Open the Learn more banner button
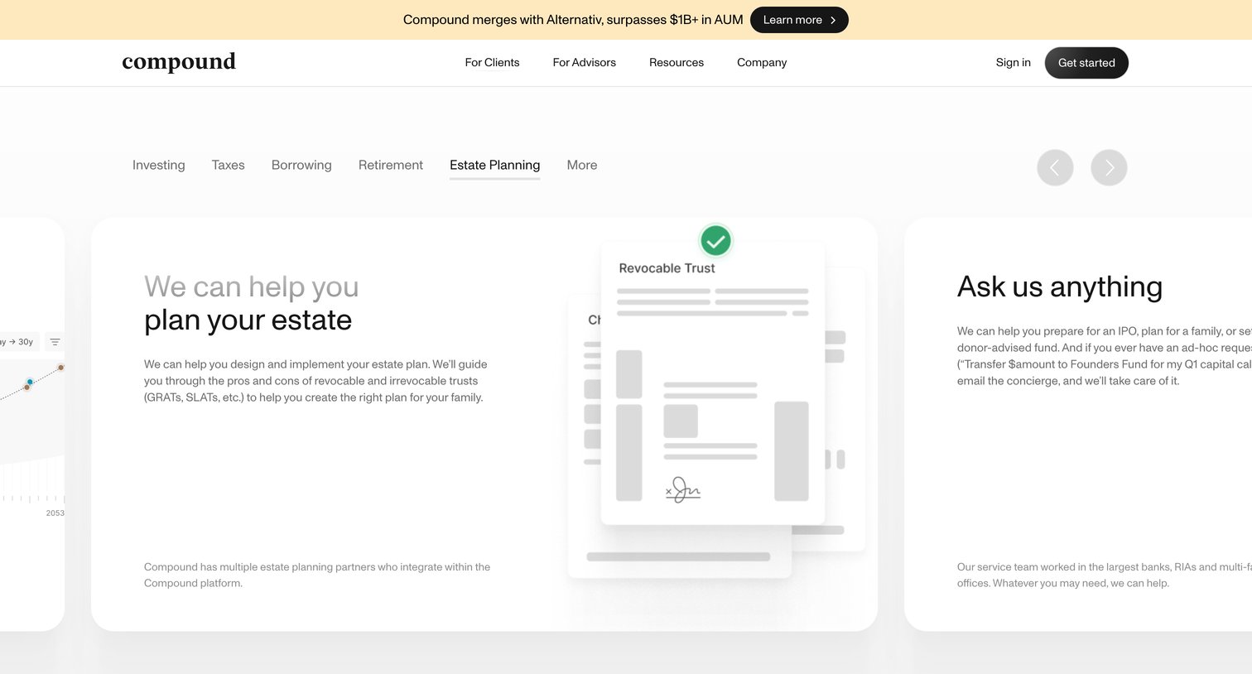 tap(799, 20)
